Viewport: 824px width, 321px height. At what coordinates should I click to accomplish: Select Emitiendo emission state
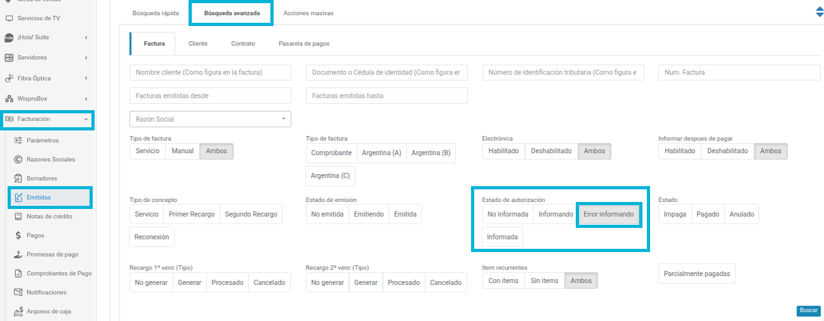tap(369, 214)
